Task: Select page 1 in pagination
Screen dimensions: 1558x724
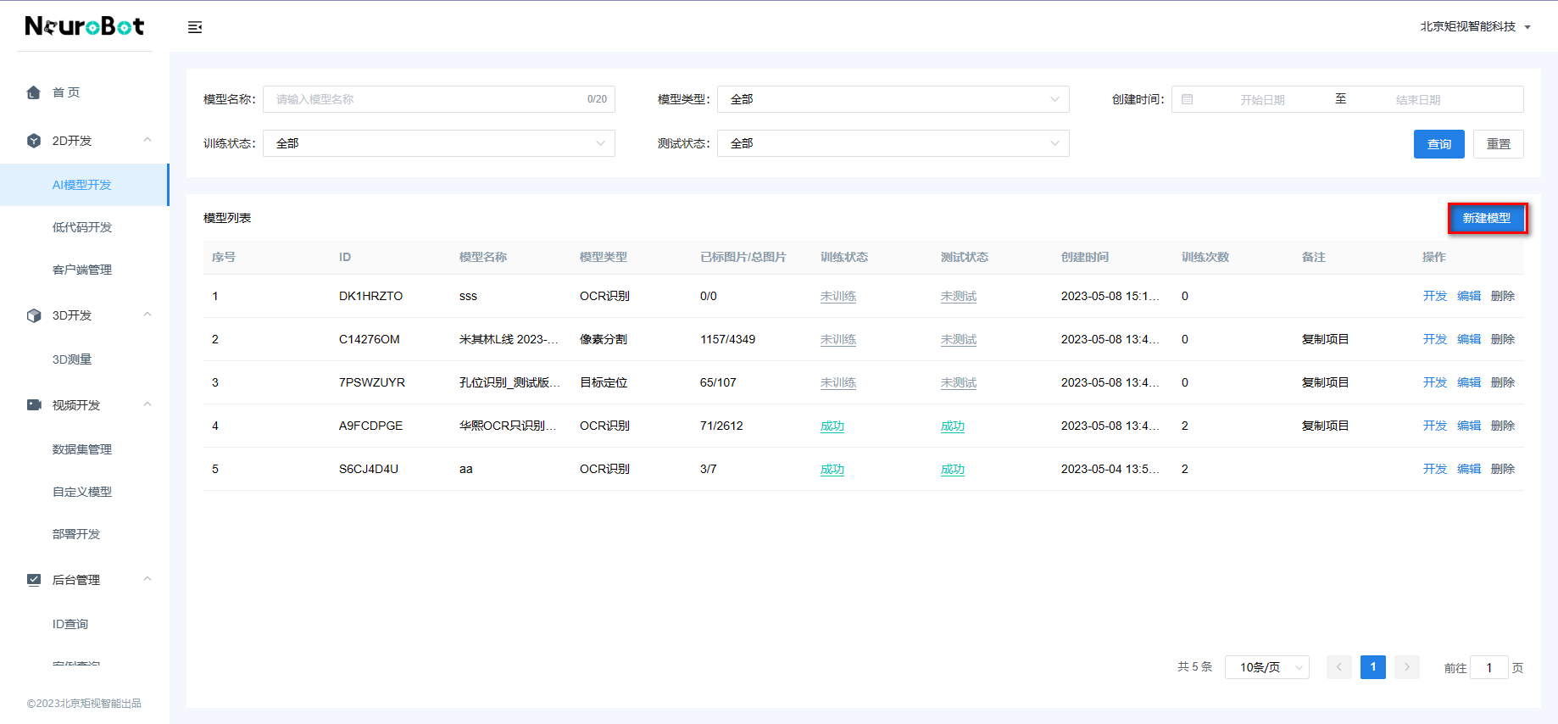Action: point(1373,667)
